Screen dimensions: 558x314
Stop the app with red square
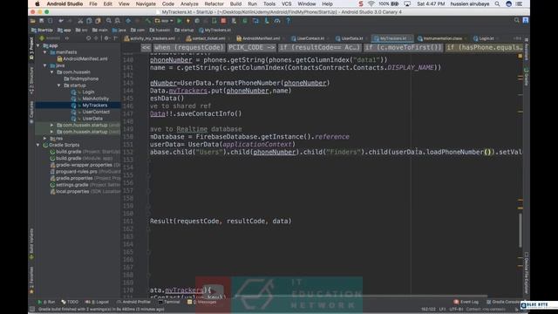[x=223, y=21]
